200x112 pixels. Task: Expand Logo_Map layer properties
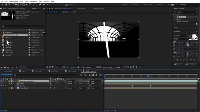(10, 88)
